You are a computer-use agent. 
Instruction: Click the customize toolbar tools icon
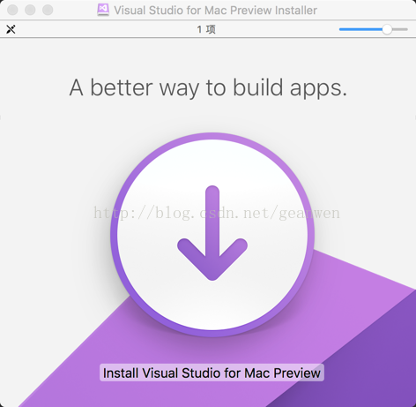point(11,29)
